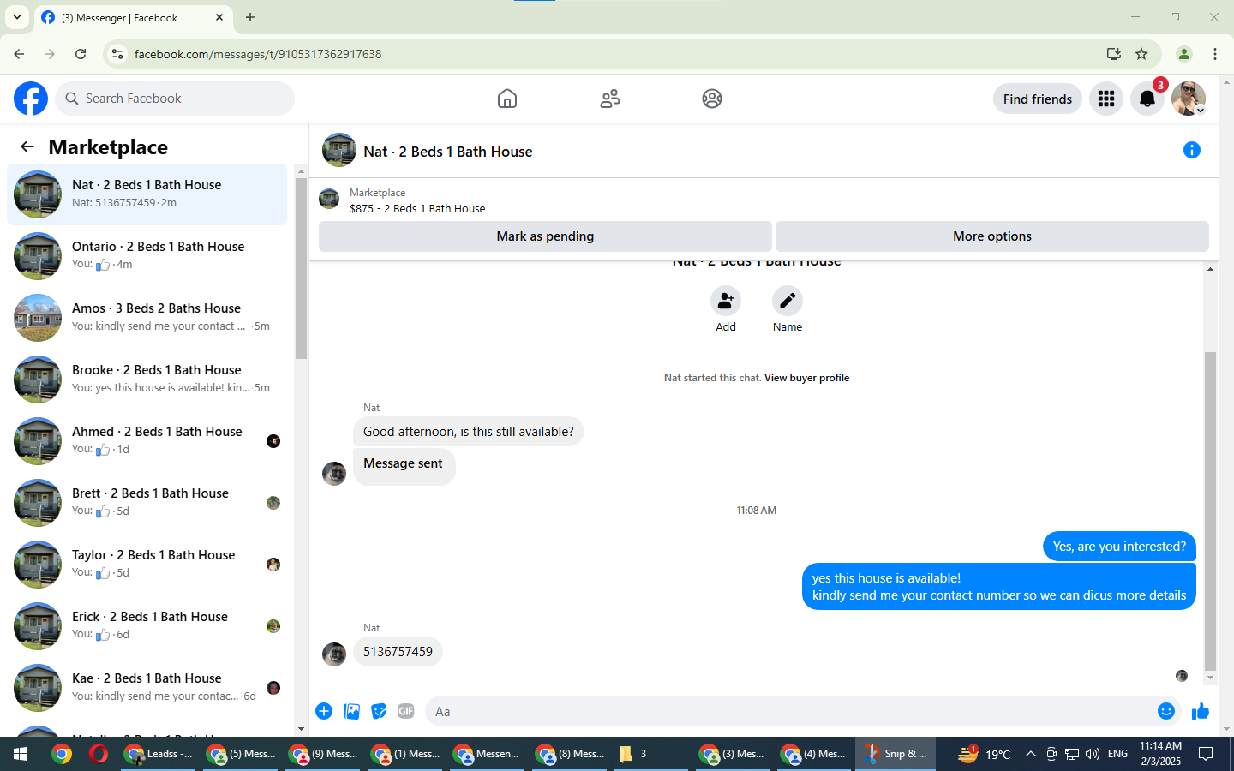Viewport: 1234px width, 771px height.
Task: Open the Leads Chrome window in taskbar
Action: pyautogui.click(x=160, y=754)
